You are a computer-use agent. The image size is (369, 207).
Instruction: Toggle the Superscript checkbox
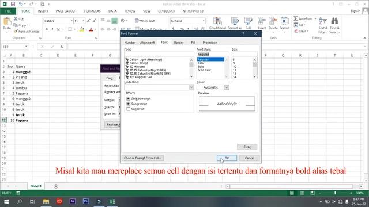point(128,103)
